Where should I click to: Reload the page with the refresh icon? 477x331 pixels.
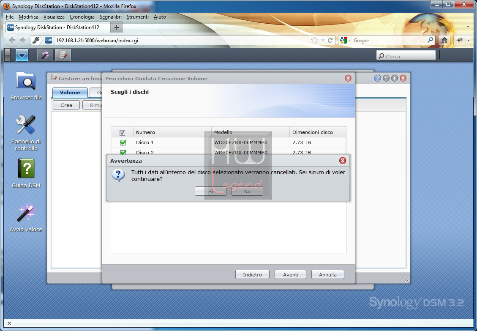(x=330, y=40)
